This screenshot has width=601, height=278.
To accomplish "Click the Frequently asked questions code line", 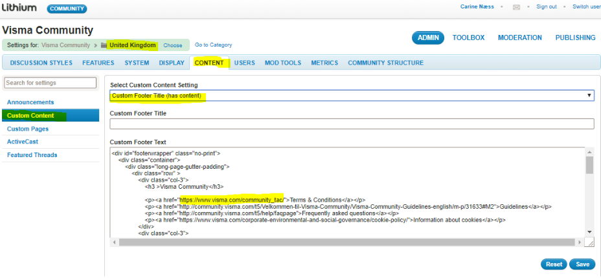I will 272,213.
